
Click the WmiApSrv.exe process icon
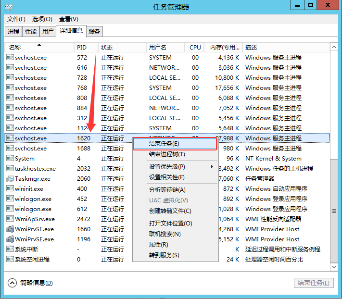pos(10,219)
